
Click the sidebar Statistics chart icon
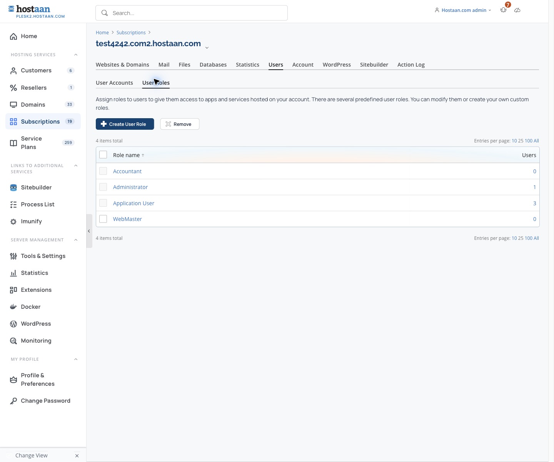click(x=13, y=273)
